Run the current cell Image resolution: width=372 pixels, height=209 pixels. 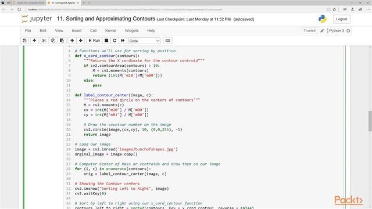pyautogui.click(x=94, y=41)
